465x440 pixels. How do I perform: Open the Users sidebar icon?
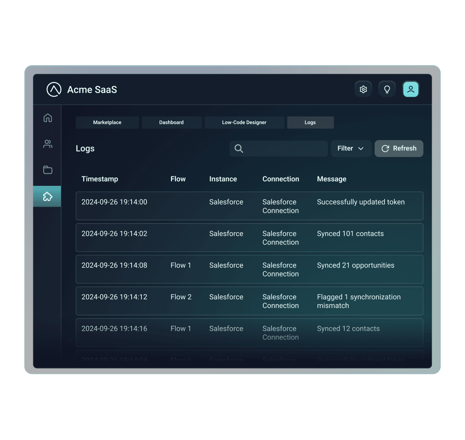coord(48,144)
